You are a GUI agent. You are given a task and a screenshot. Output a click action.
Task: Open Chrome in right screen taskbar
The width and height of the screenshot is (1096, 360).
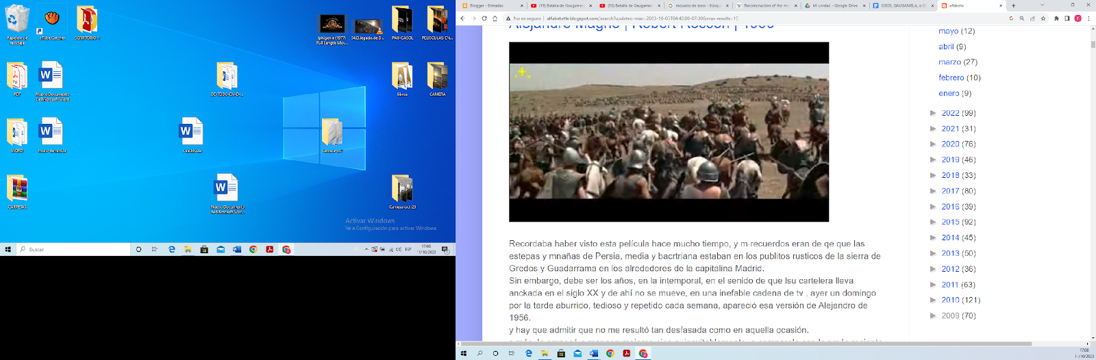coord(610,353)
